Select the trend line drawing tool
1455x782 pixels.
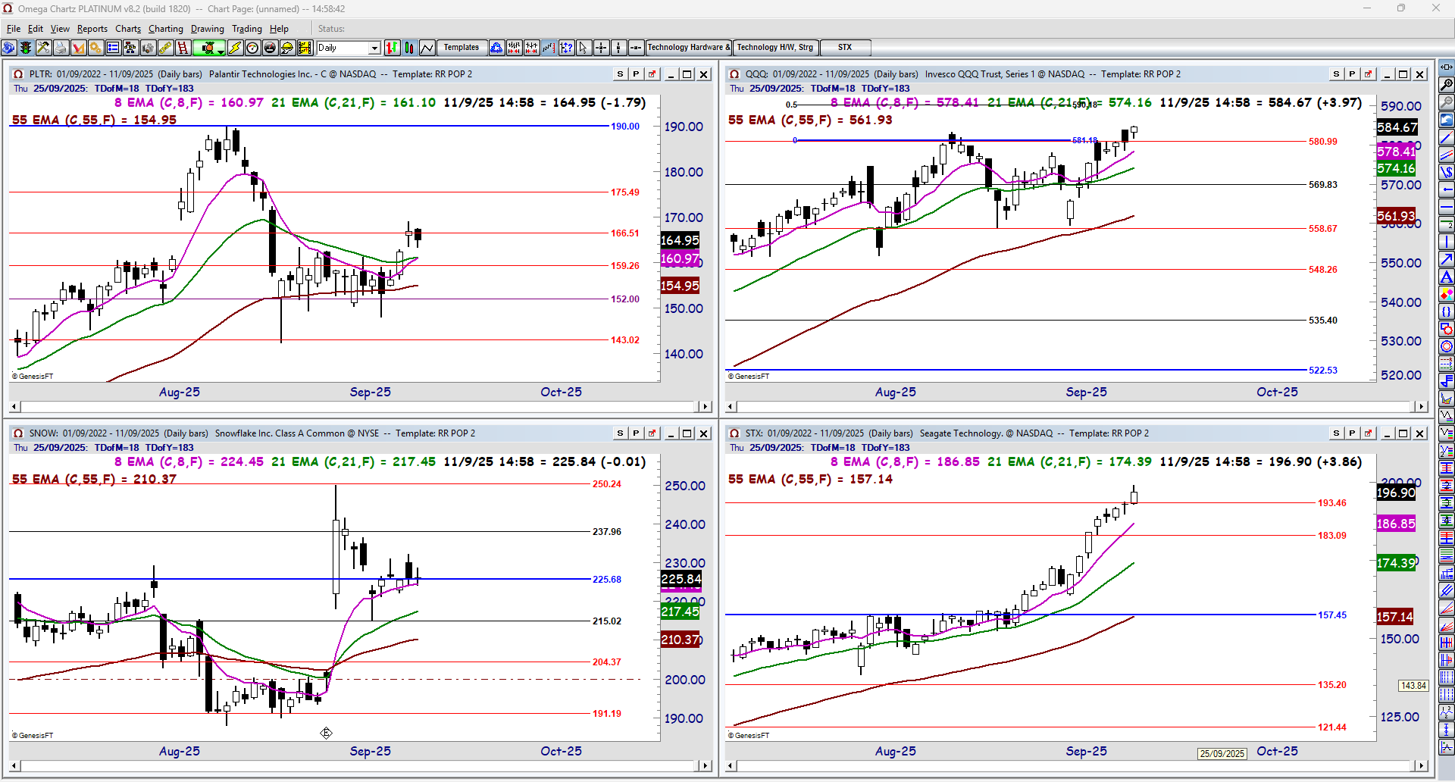click(x=1447, y=137)
